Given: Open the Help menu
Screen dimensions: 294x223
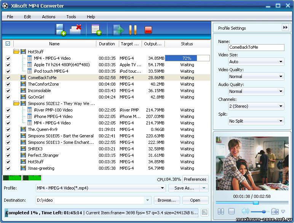Looking at the screenshot, I should point(91,17).
